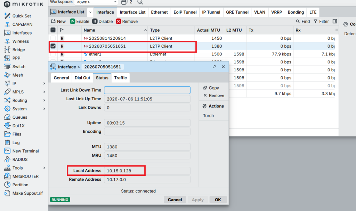Image resolution: width=356 pixels, height=211 pixels.
Task: Launch New Terminal
Action: coord(22,151)
